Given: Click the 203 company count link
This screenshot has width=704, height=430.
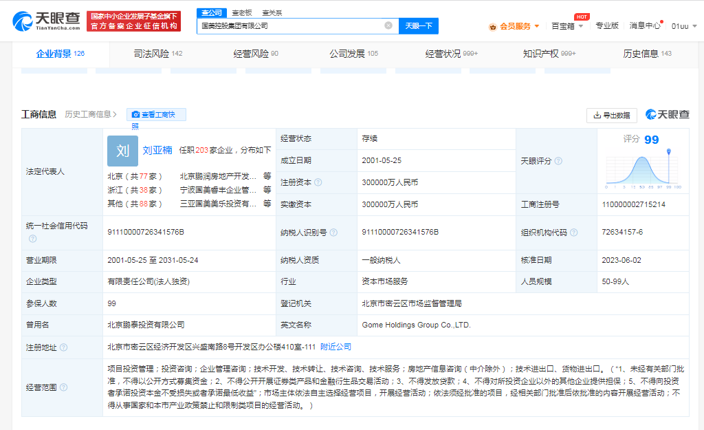Looking at the screenshot, I should click(202, 150).
